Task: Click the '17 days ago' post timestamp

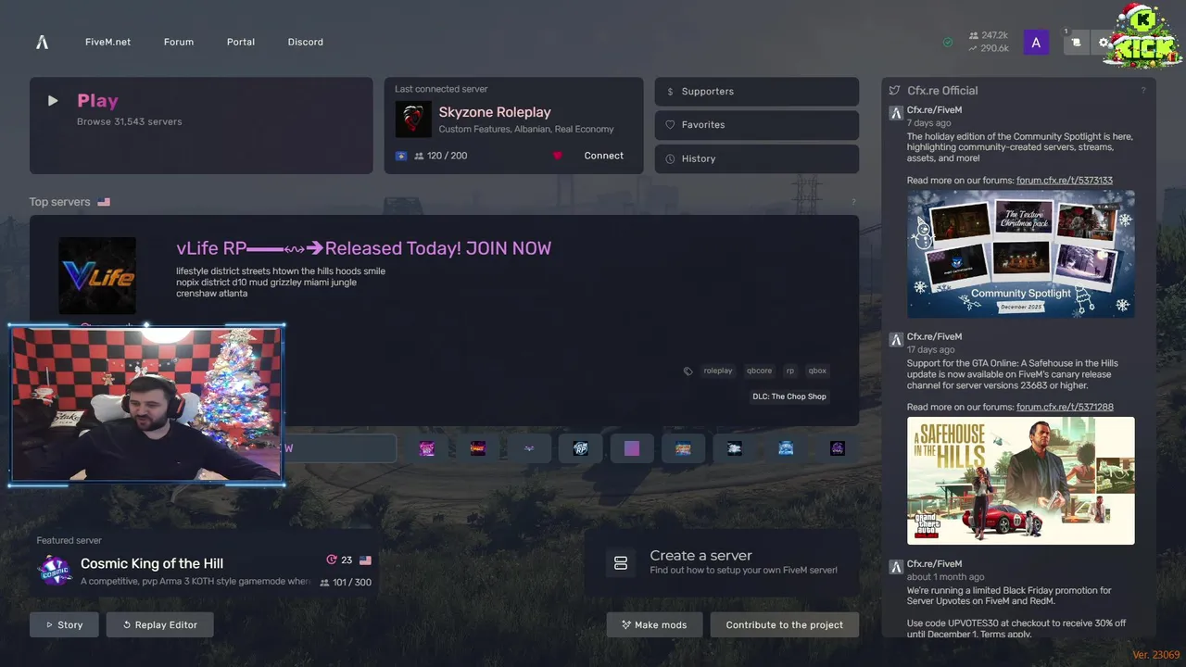Action: click(x=931, y=350)
